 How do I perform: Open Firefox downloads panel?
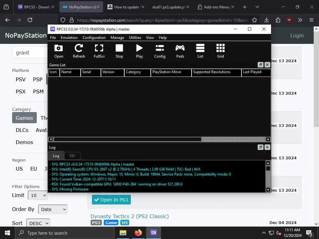coord(267,20)
